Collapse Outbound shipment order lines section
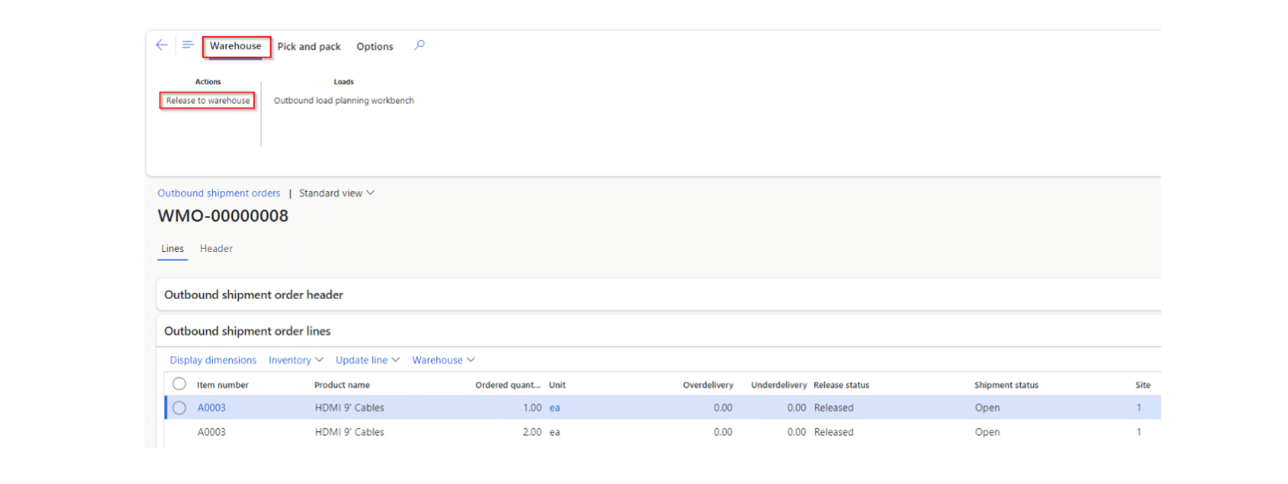The height and width of the screenshot is (484, 1288). (658, 331)
